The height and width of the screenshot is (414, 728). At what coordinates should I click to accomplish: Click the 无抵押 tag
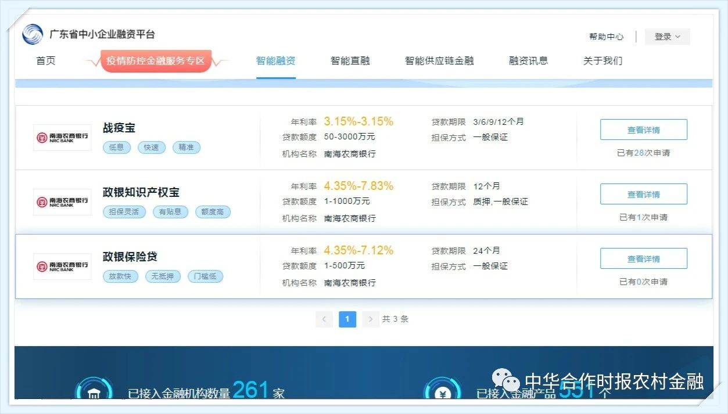[163, 276]
